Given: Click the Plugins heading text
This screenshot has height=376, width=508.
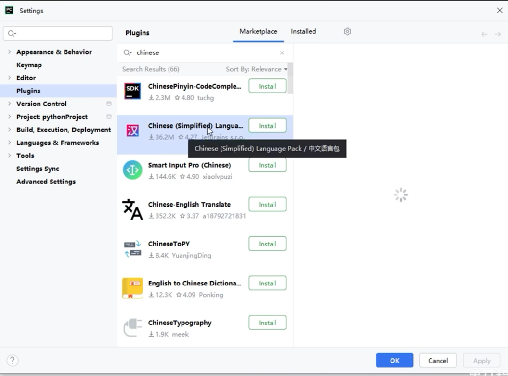Looking at the screenshot, I should point(137,33).
